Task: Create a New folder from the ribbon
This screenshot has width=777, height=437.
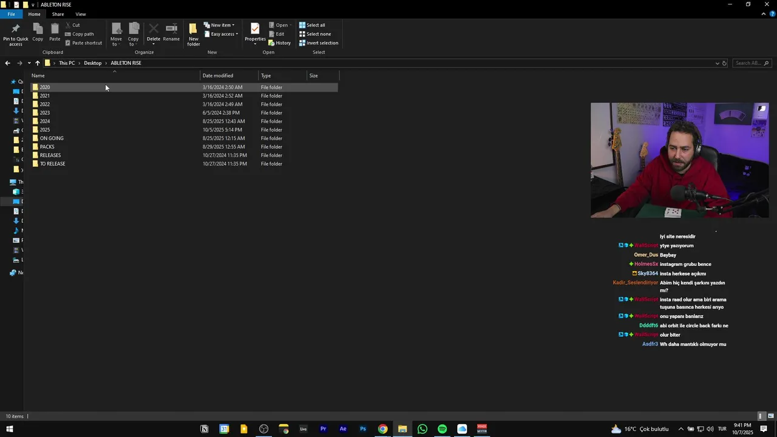Action: (194, 34)
